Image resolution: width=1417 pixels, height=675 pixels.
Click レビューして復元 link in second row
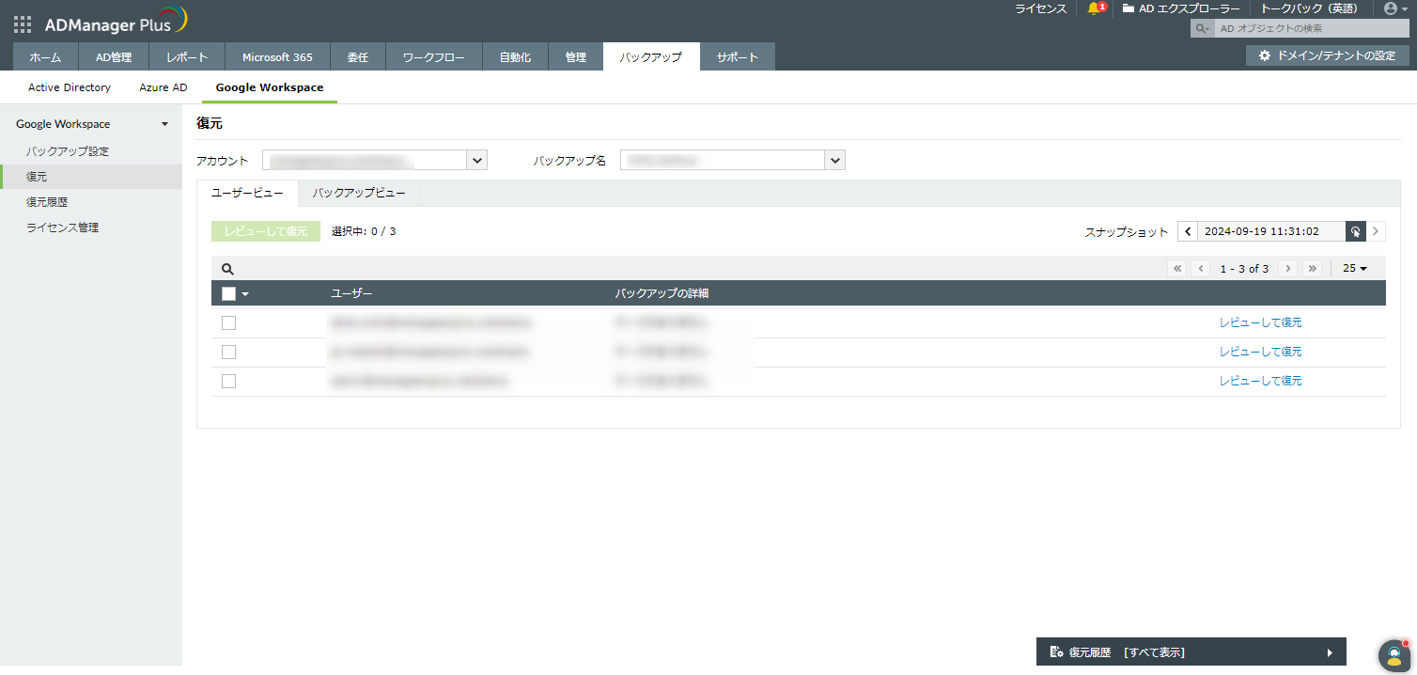[x=1260, y=352]
